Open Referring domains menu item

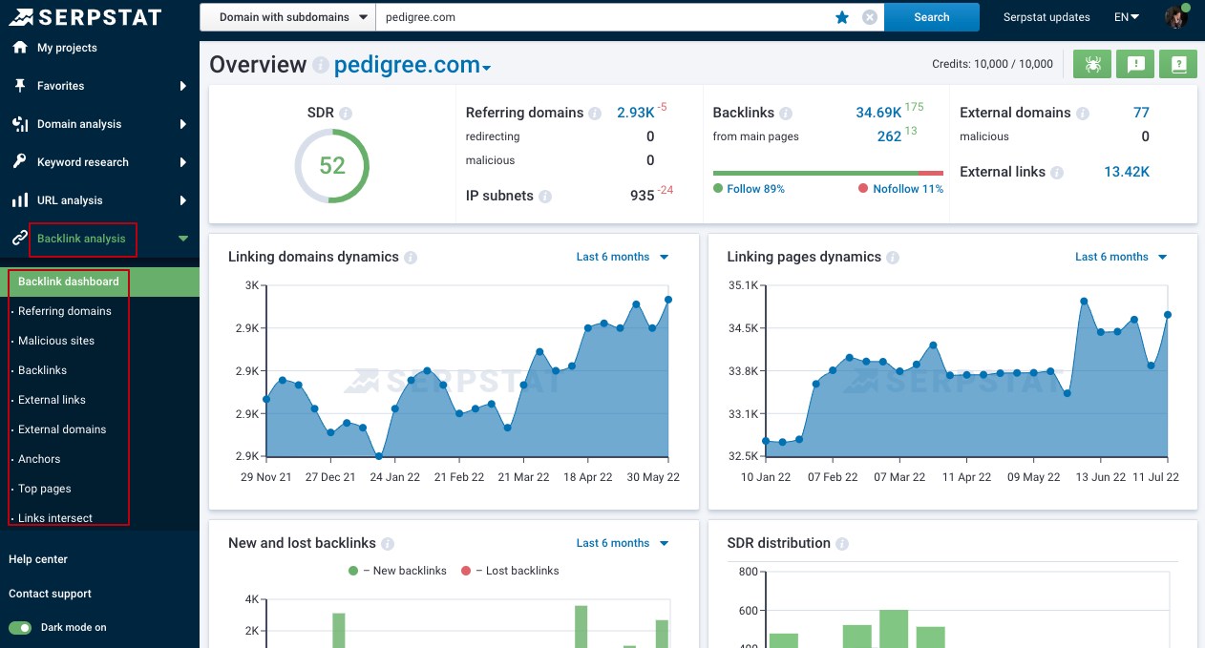[x=65, y=311]
